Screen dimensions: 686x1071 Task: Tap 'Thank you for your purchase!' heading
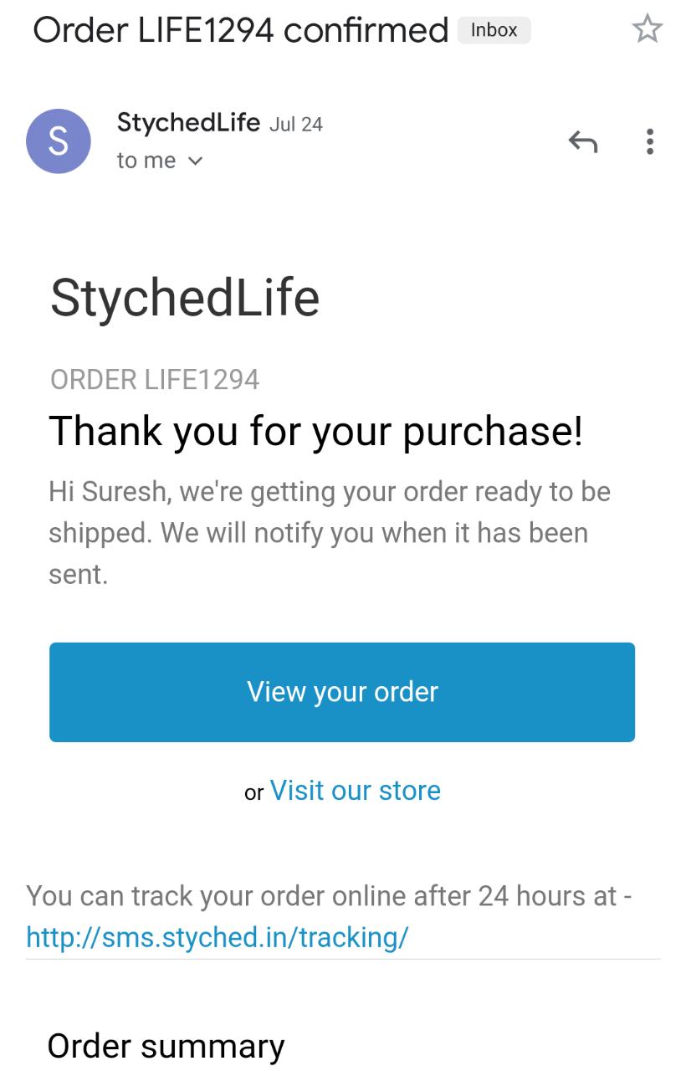pyautogui.click(x=316, y=431)
